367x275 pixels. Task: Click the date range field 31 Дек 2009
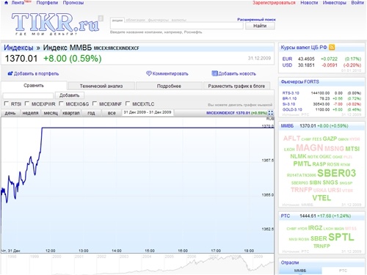click(148, 112)
